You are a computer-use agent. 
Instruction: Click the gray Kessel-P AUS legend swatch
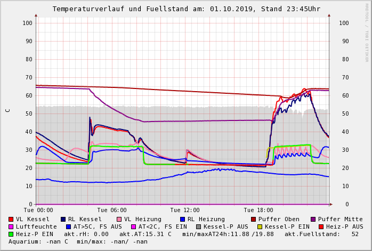click(199, 227)
